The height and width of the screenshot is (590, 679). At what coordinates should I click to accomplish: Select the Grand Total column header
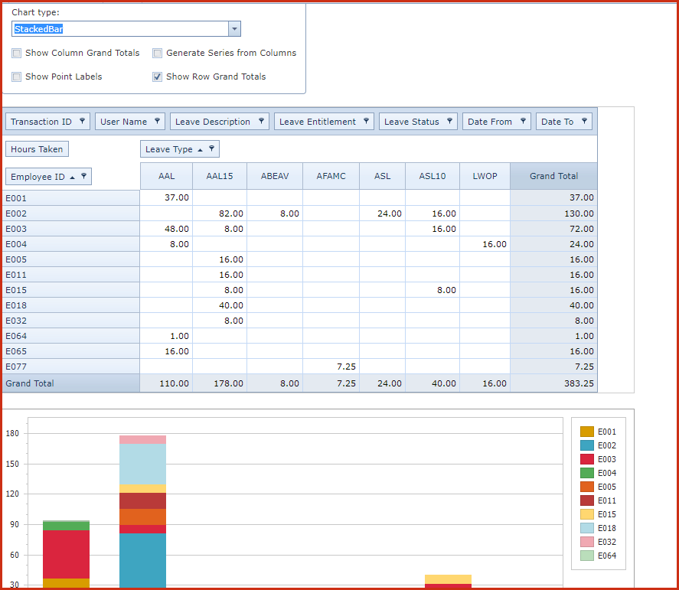click(x=553, y=176)
